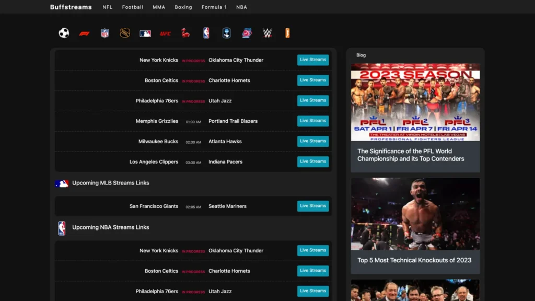535x301 pixels.
Task: Select the Portland Trail Blazers team name
Action: pos(233,121)
